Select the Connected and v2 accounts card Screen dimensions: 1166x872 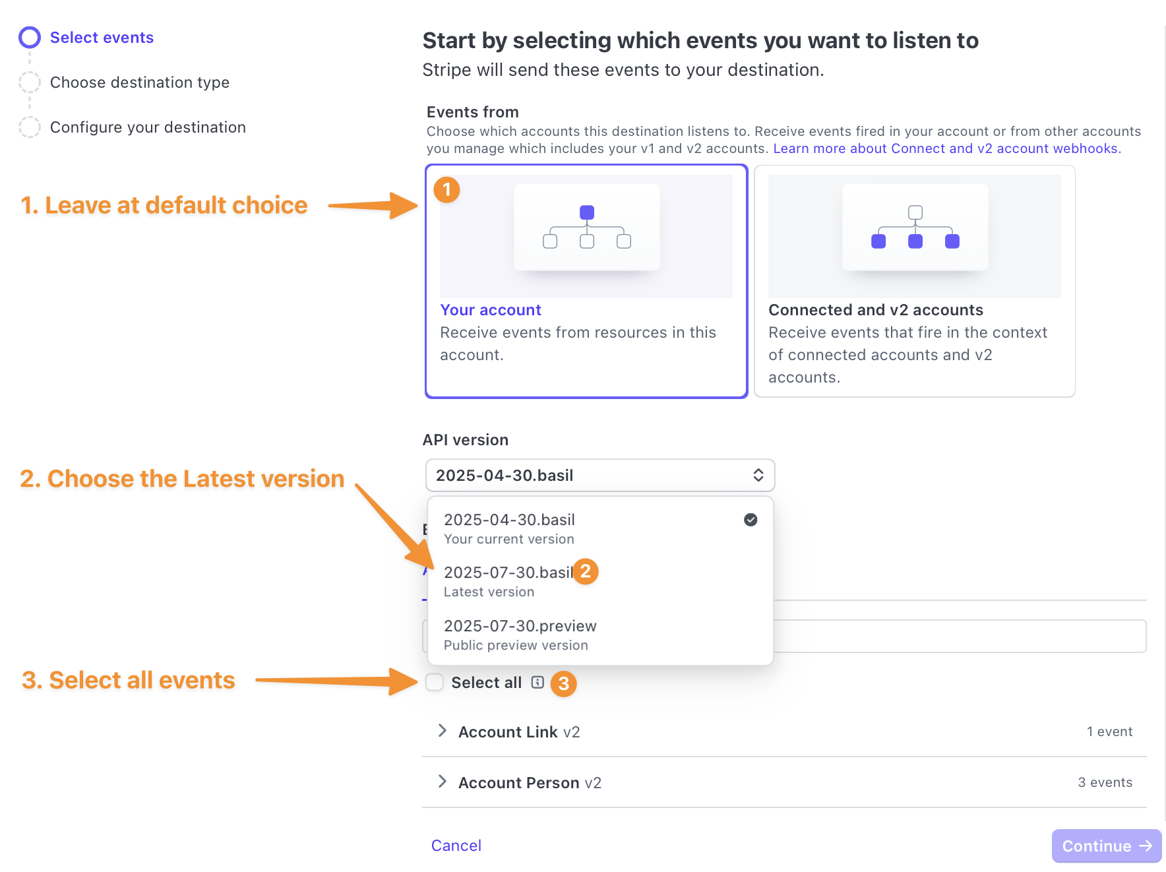coord(915,281)
